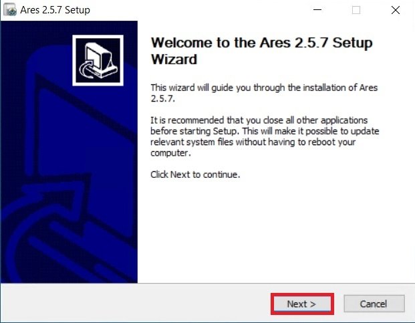Minimize the Ares setup window
The width and height of the screenshot is (415, 323).
pos(317,10)
